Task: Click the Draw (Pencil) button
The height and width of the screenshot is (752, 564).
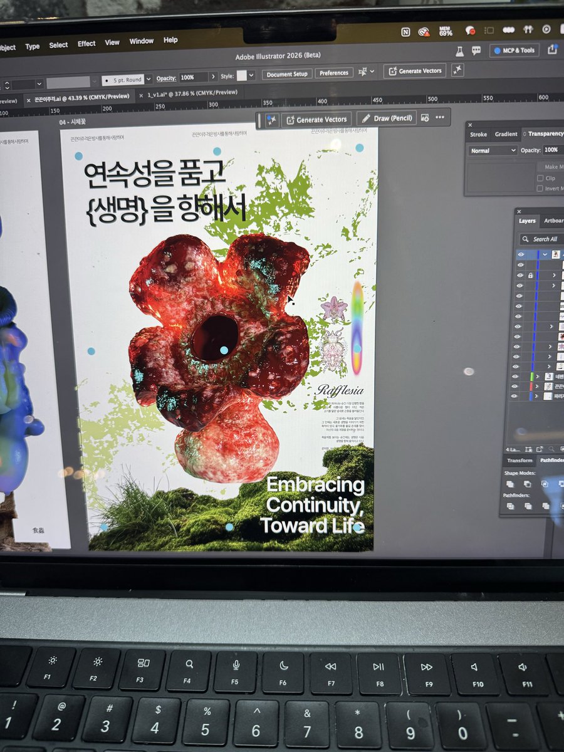Action: [x=387, y=118]
